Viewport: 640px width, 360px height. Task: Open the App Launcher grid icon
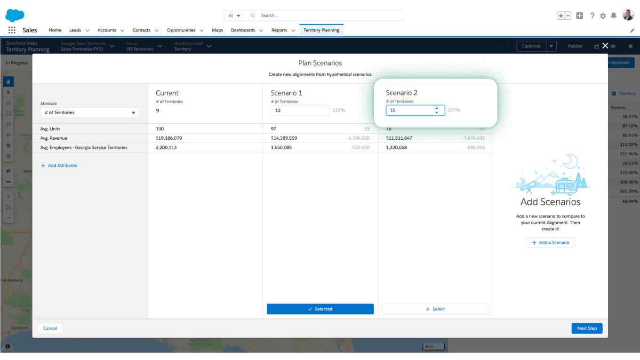tap(12, 30)
